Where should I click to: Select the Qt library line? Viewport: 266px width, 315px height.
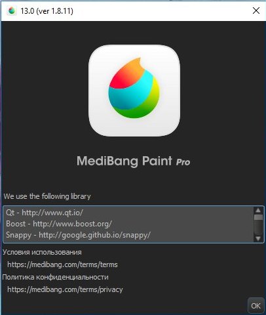45,213
